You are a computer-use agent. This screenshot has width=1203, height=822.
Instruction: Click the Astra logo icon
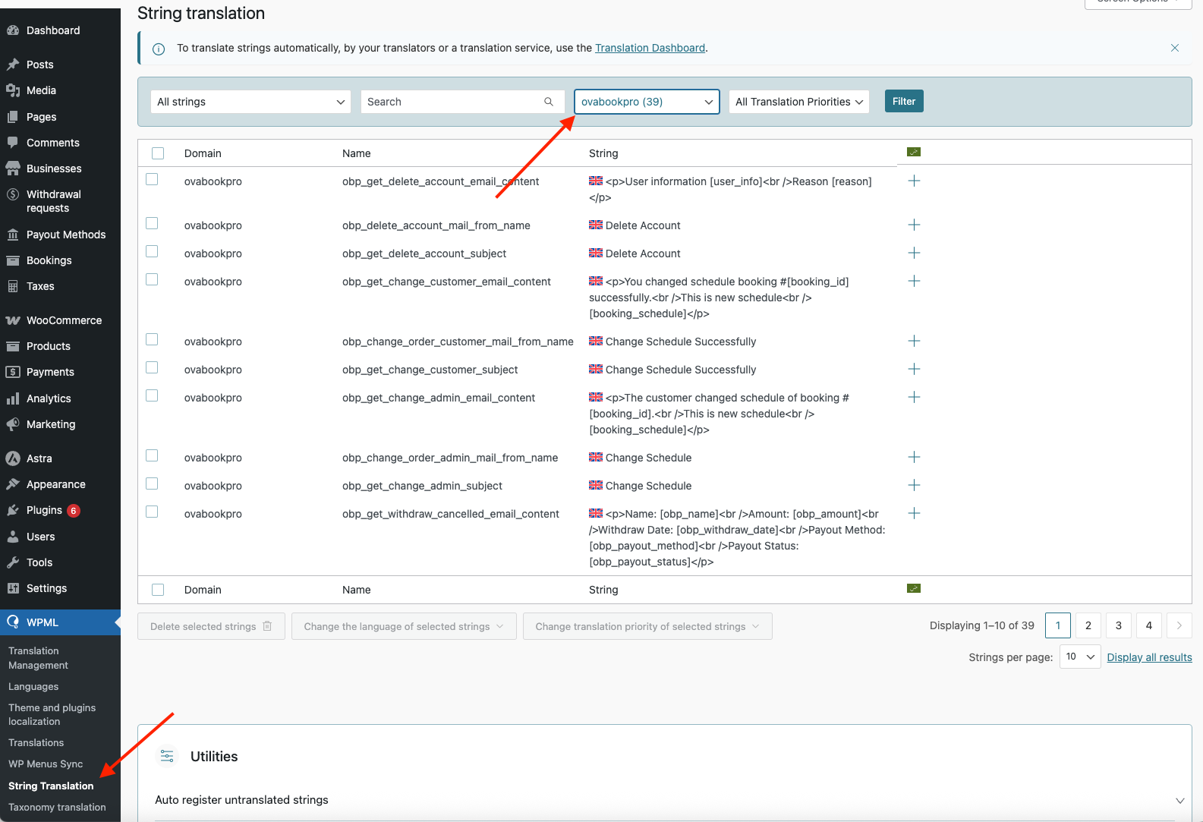(x=13, y=458)
